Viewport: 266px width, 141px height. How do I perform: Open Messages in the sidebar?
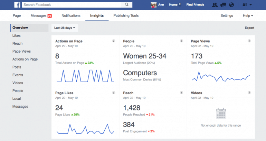(20, 107)
